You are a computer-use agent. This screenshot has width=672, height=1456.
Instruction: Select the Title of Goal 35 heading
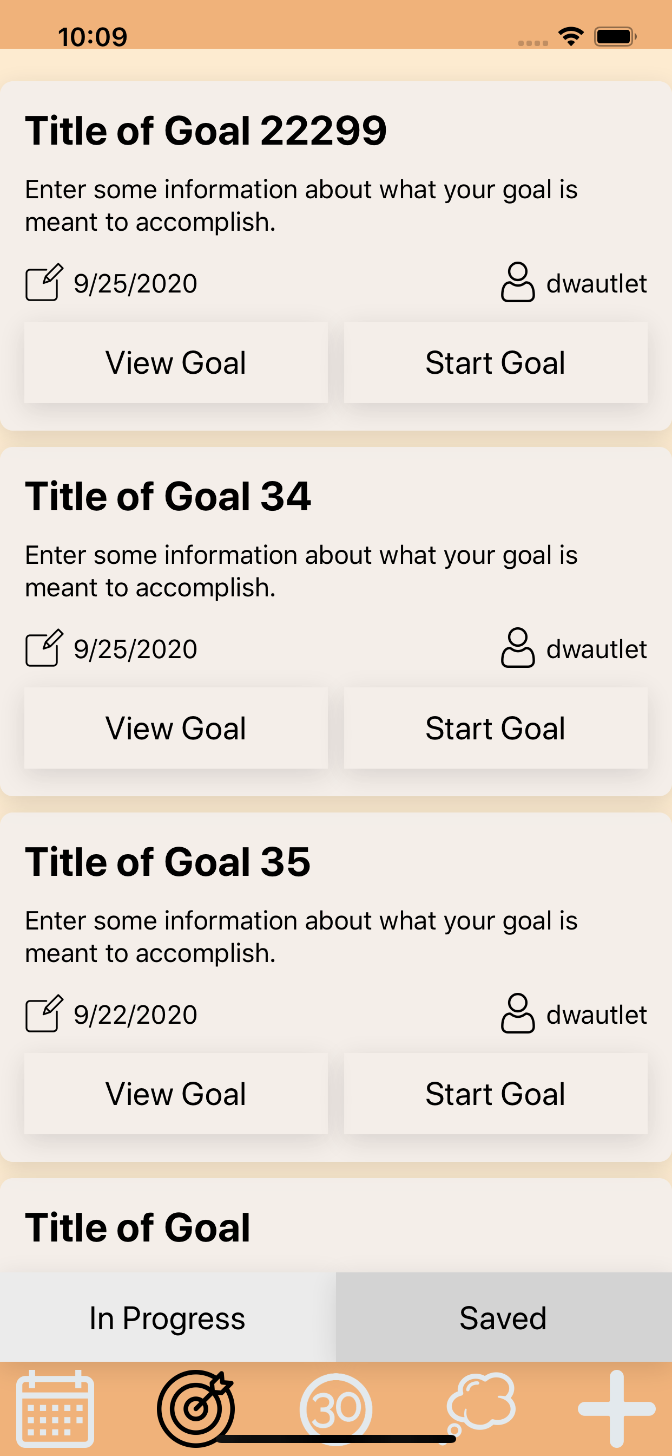[x=168, y=862]
